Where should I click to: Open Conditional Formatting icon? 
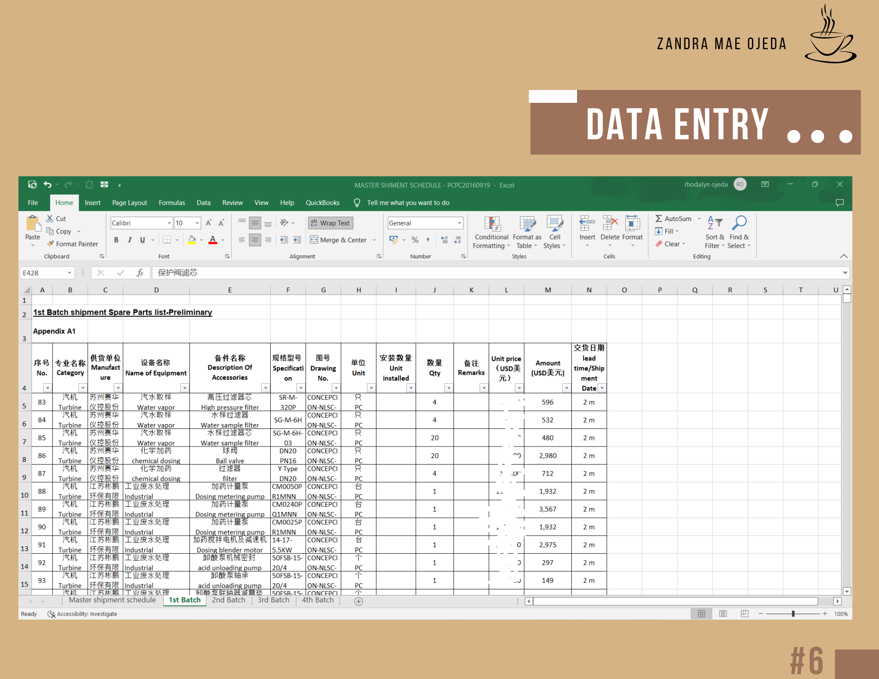pyautogui.click(x=492, y=224)
